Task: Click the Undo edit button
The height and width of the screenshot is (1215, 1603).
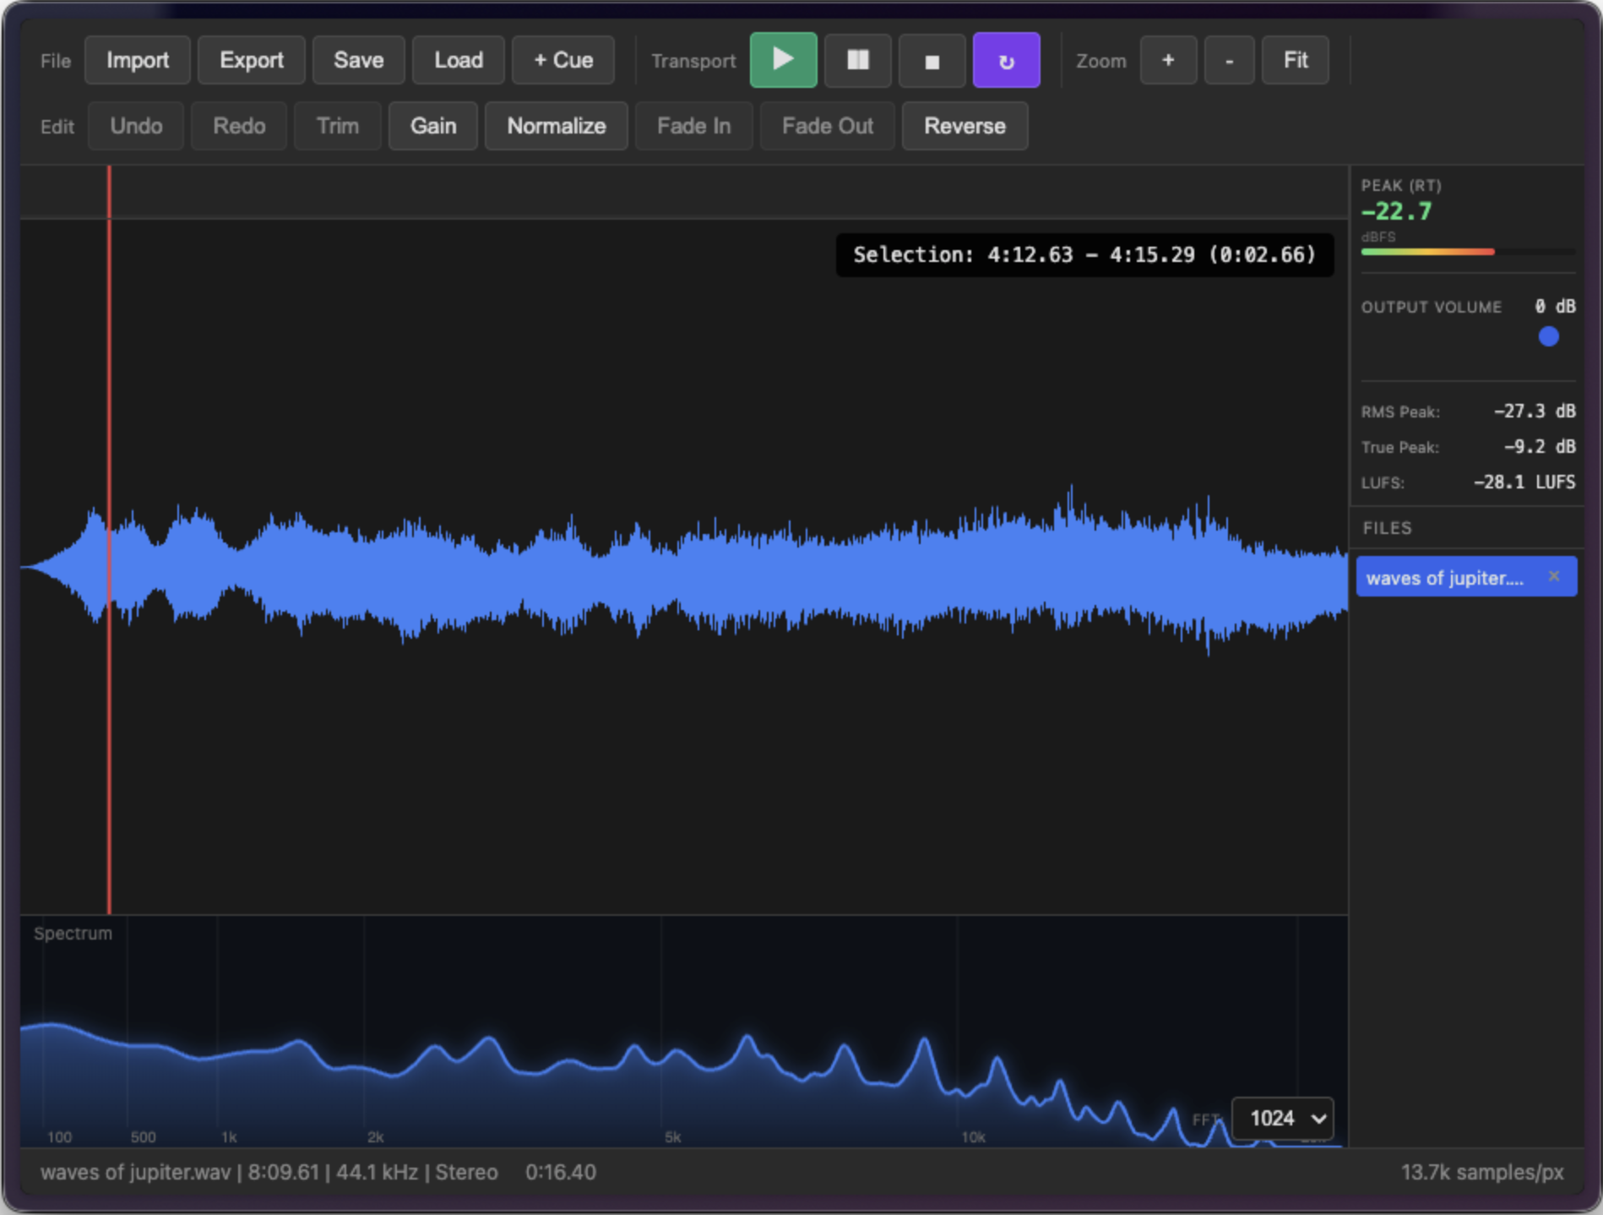Action: click(x=136, y=126)
